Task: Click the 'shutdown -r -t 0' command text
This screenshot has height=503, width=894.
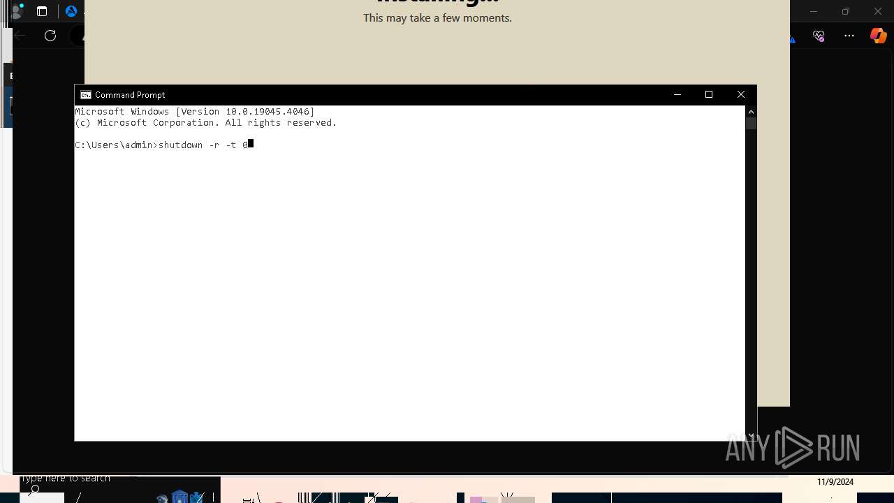Action: [x=203, y=145]
